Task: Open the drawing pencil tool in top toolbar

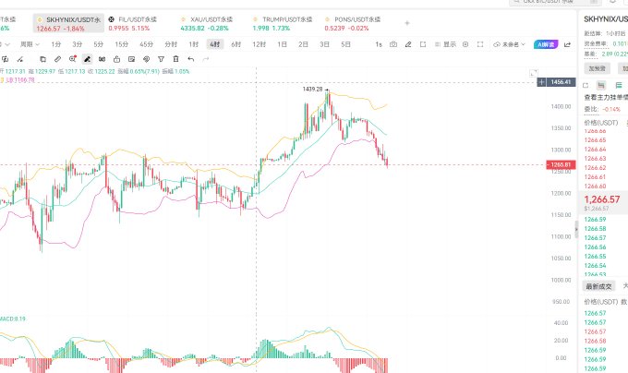Action: pos(408,44)
